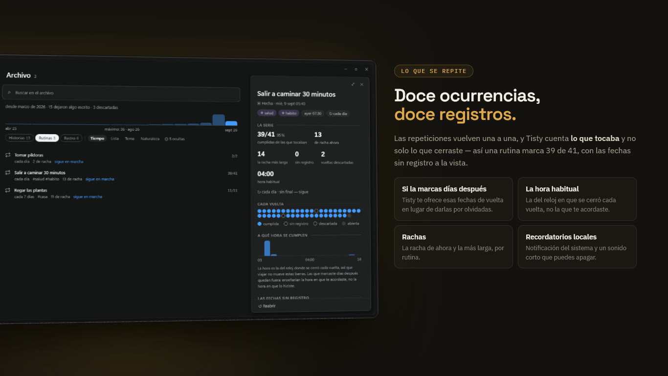
Task: Click the repeat icon beside Regar las plantas
Action: point(8,190)
